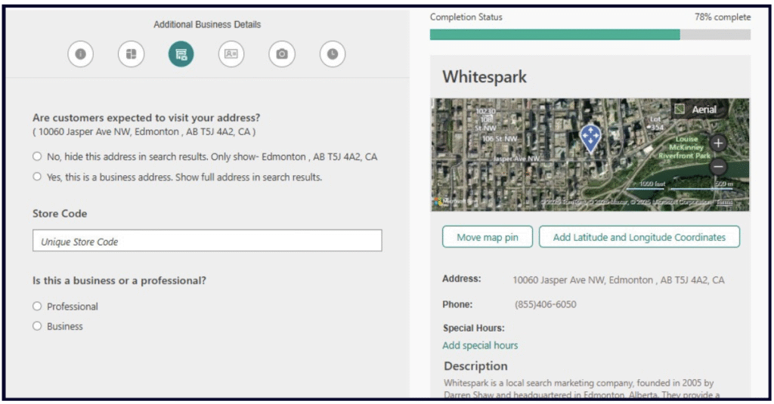
Task: Open the clock hours step icon
Action: click(x=333, y=54)
